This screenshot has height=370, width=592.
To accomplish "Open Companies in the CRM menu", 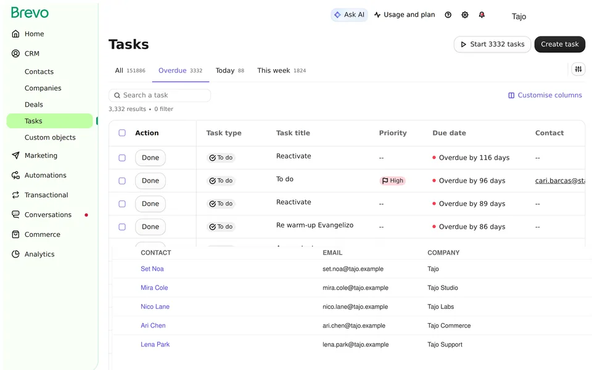I will click(43, 88).
